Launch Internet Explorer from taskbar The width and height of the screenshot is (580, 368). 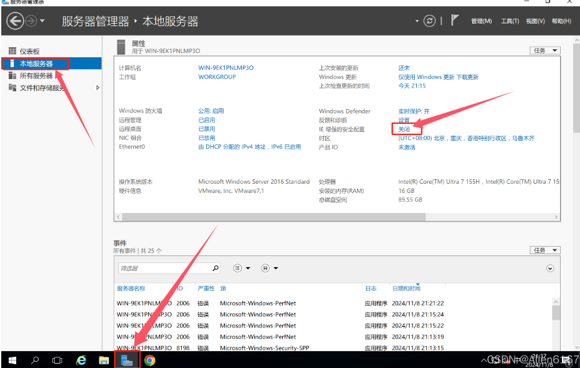pyautogui.click(x=81, y=360)
